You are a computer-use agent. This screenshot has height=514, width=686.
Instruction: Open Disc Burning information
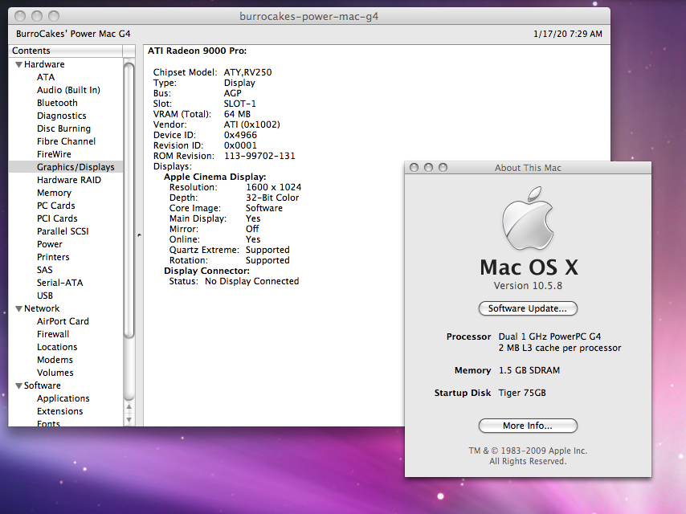pyautogui.click(x=63, y=128)
